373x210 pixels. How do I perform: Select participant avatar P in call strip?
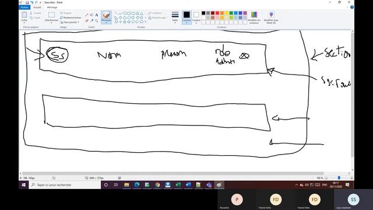pyautogui.click(x=237, y=199)
